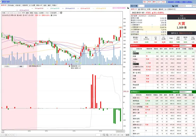The height and width of the screenshot is (137, 196).
Task: Click the zoom out magnifier below the chart
Action: pyautogui.click(x=104, y=135)
